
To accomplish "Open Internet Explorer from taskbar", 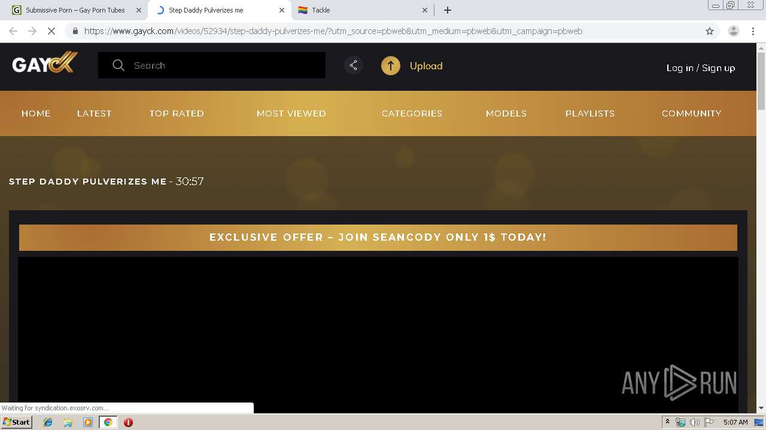I will [48, 422].
